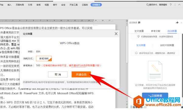The image size is (183, 110).
Task: Open the 引用 ribbon tab
Action: [x=30, y=5]
